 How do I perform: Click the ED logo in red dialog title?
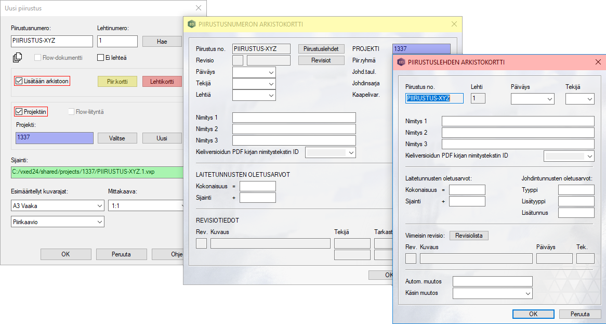coord(401,62)
